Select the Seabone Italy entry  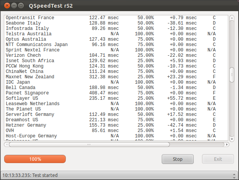click(x=116, y=23)
